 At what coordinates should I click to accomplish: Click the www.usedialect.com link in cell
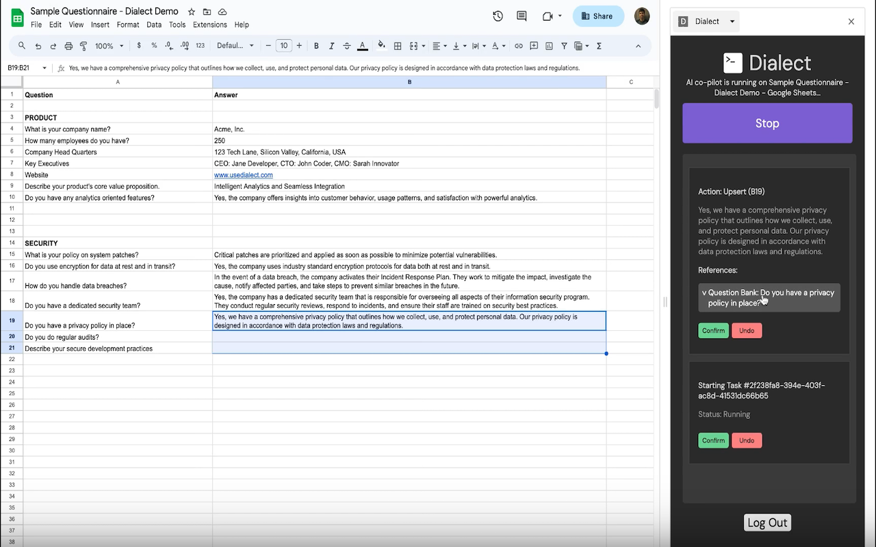[x=243, y=175]
